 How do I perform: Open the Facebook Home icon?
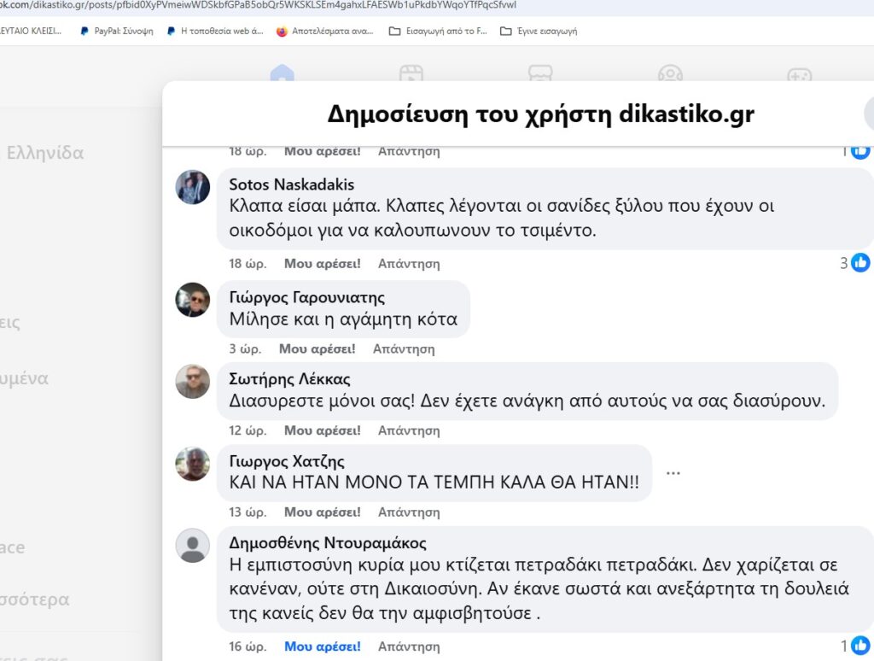[282, 73]
